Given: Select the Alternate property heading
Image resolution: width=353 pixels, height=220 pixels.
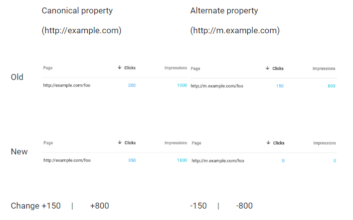Looking at the screenshot, I should click(x=224, y=11).
